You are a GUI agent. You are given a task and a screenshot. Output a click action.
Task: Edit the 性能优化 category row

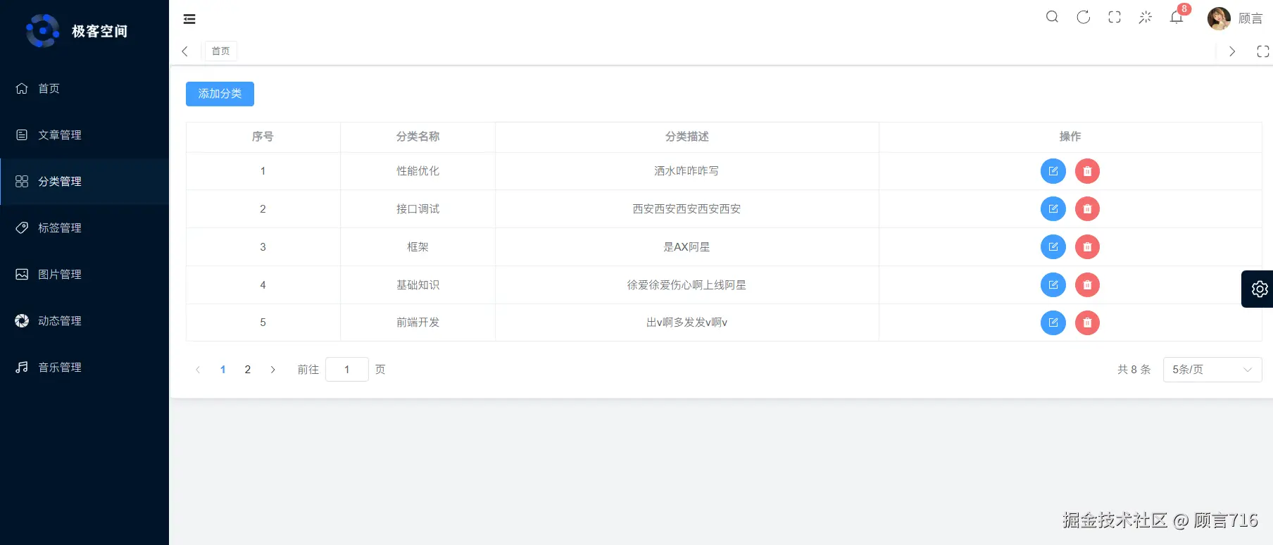click(1053, 171)
